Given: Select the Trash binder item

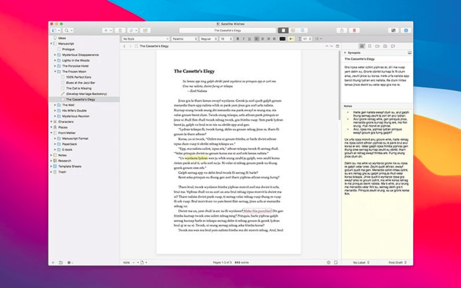Looking at the screenshot, I should click(x=62, y=172).
